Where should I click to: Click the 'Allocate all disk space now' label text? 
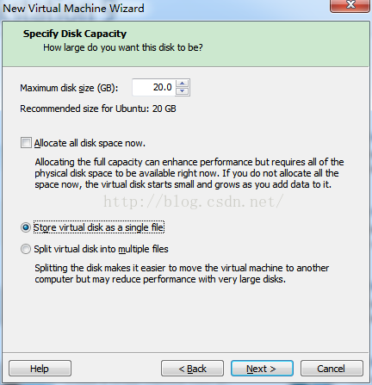click(90, 143)
